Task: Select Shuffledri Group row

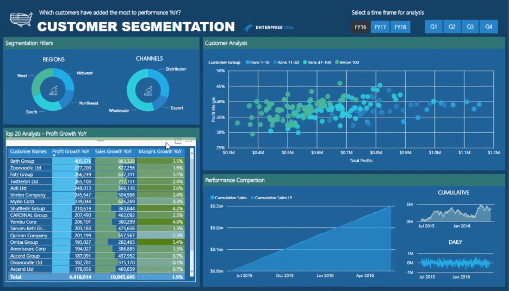Action: tap(96, 208)
